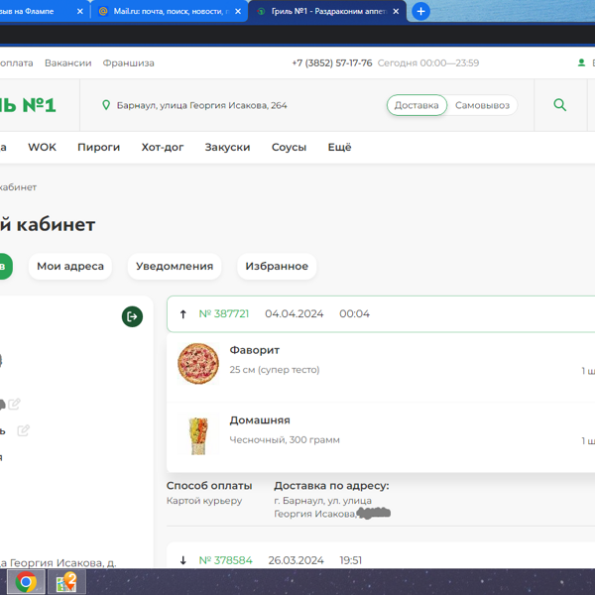The height and width of the screenshot is (595, 595).
Task: Click the Домашняя item title
Action: 260,420
